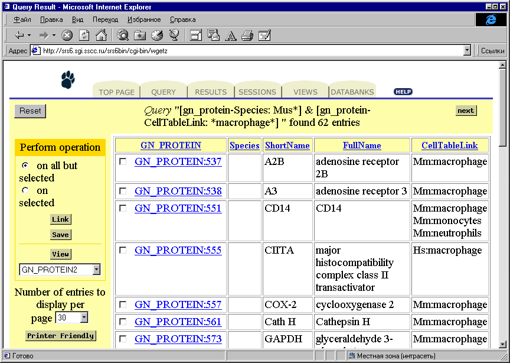510x363 pixels.
Task: Refresh the page using the Refresh icon
Action: tap(84, 35)
